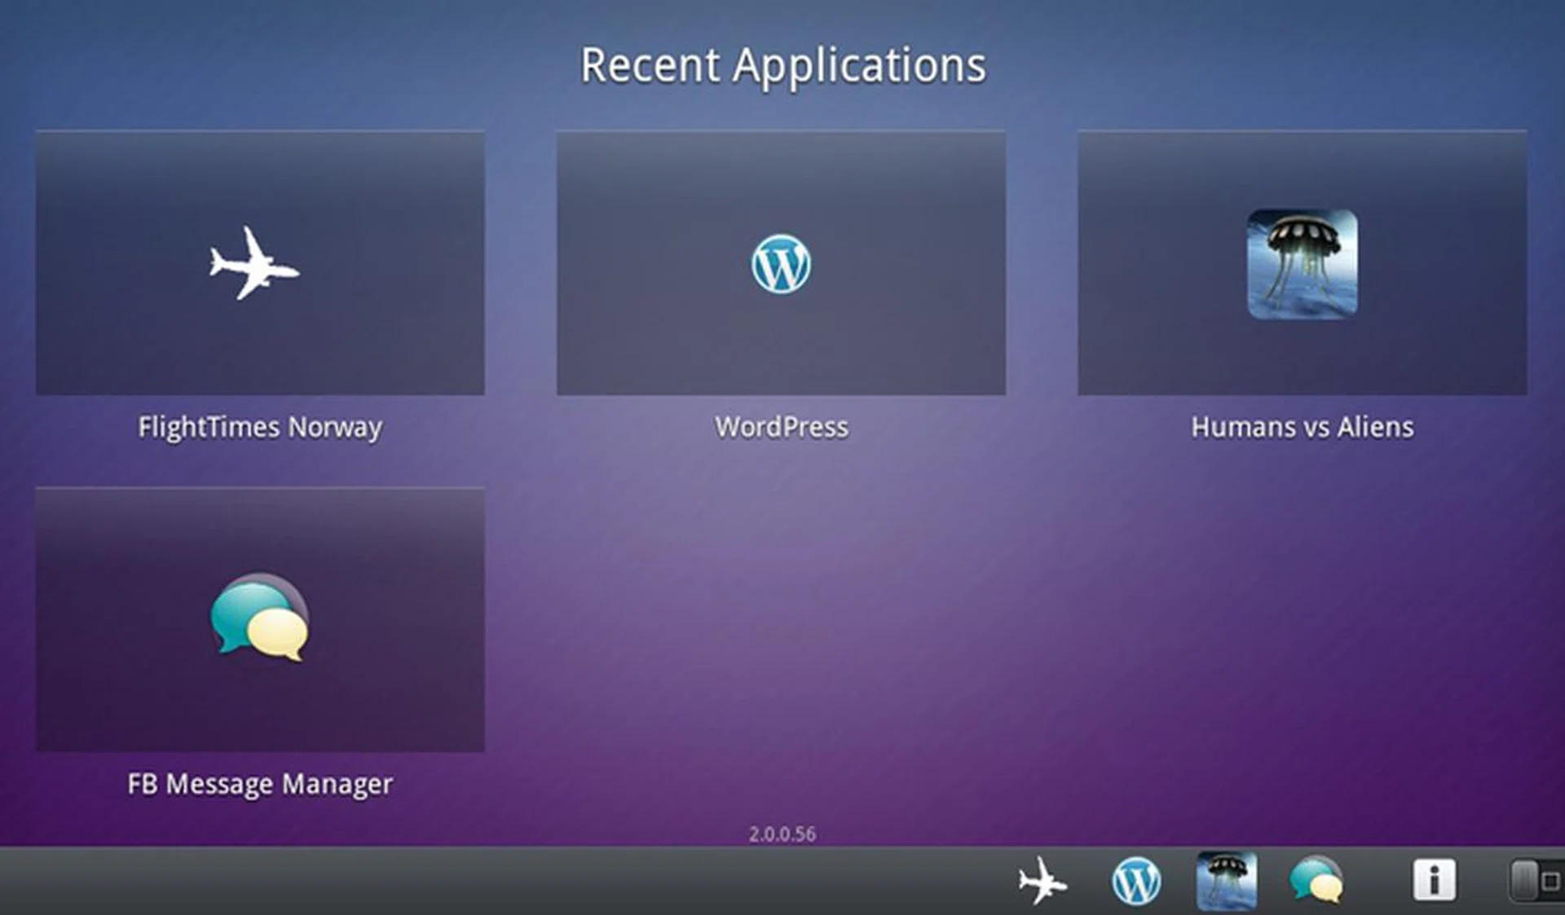The height and width of the screenshot is (915, 1565).
Task: Select the FlightTimes Norway label
Action: pos(259,427)
